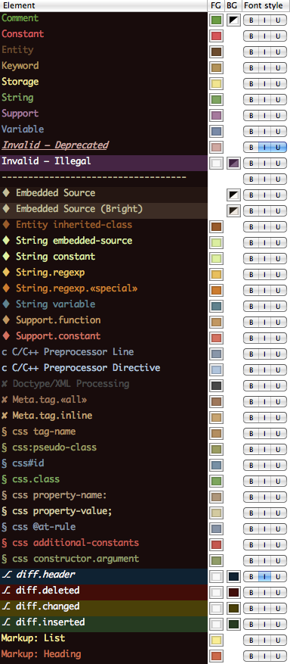Select the Markup: Heading element row
This screenshot has width=290, height=664.
click(104, 654)
